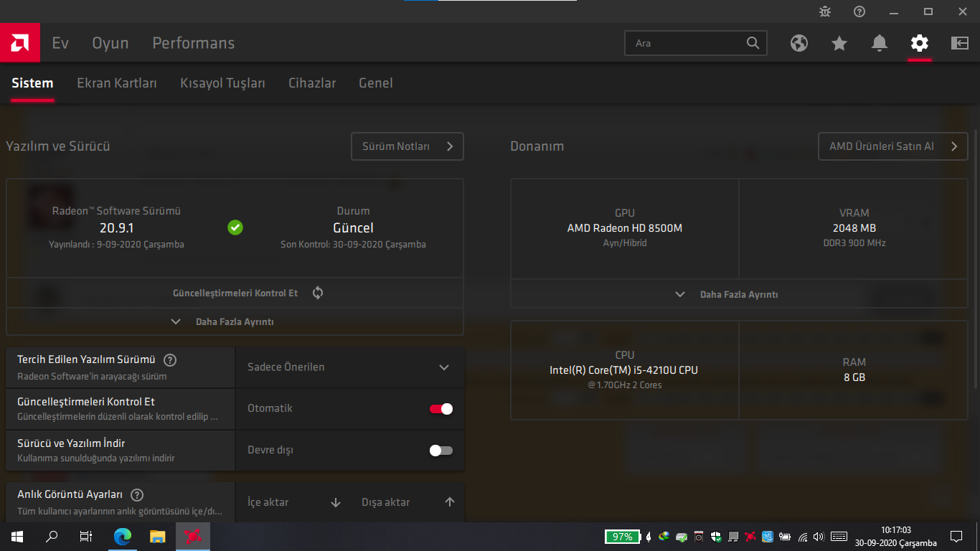
Task: Click the Yayınlandı : 9-09-2020 Çarşamba text
Action: tap(116, 245)
